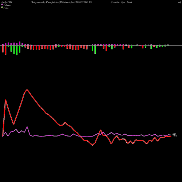This screenshot has height=182, width=182.
Task: Click the 'MunafaSutra(TM) charts for CREATIVEYE_BE' heading
Action: coord(68,2)
